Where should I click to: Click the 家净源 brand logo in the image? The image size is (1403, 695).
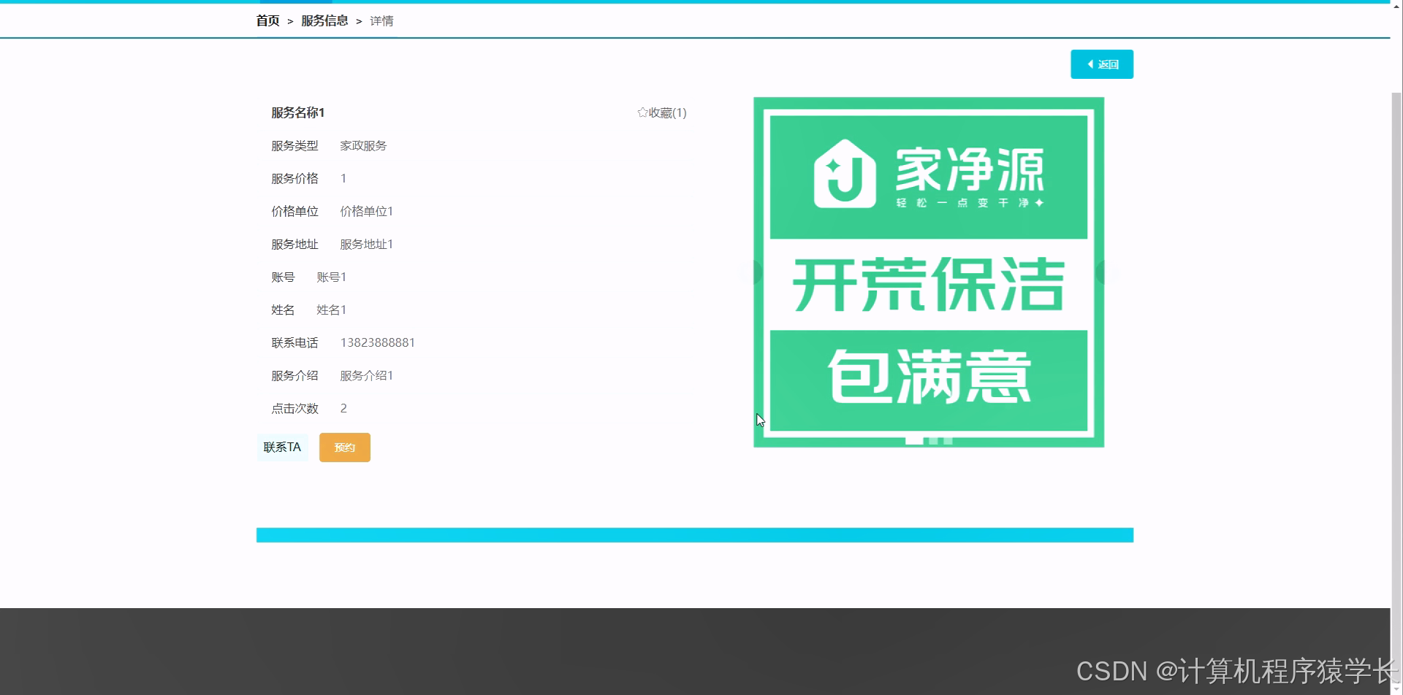[968, 175]
